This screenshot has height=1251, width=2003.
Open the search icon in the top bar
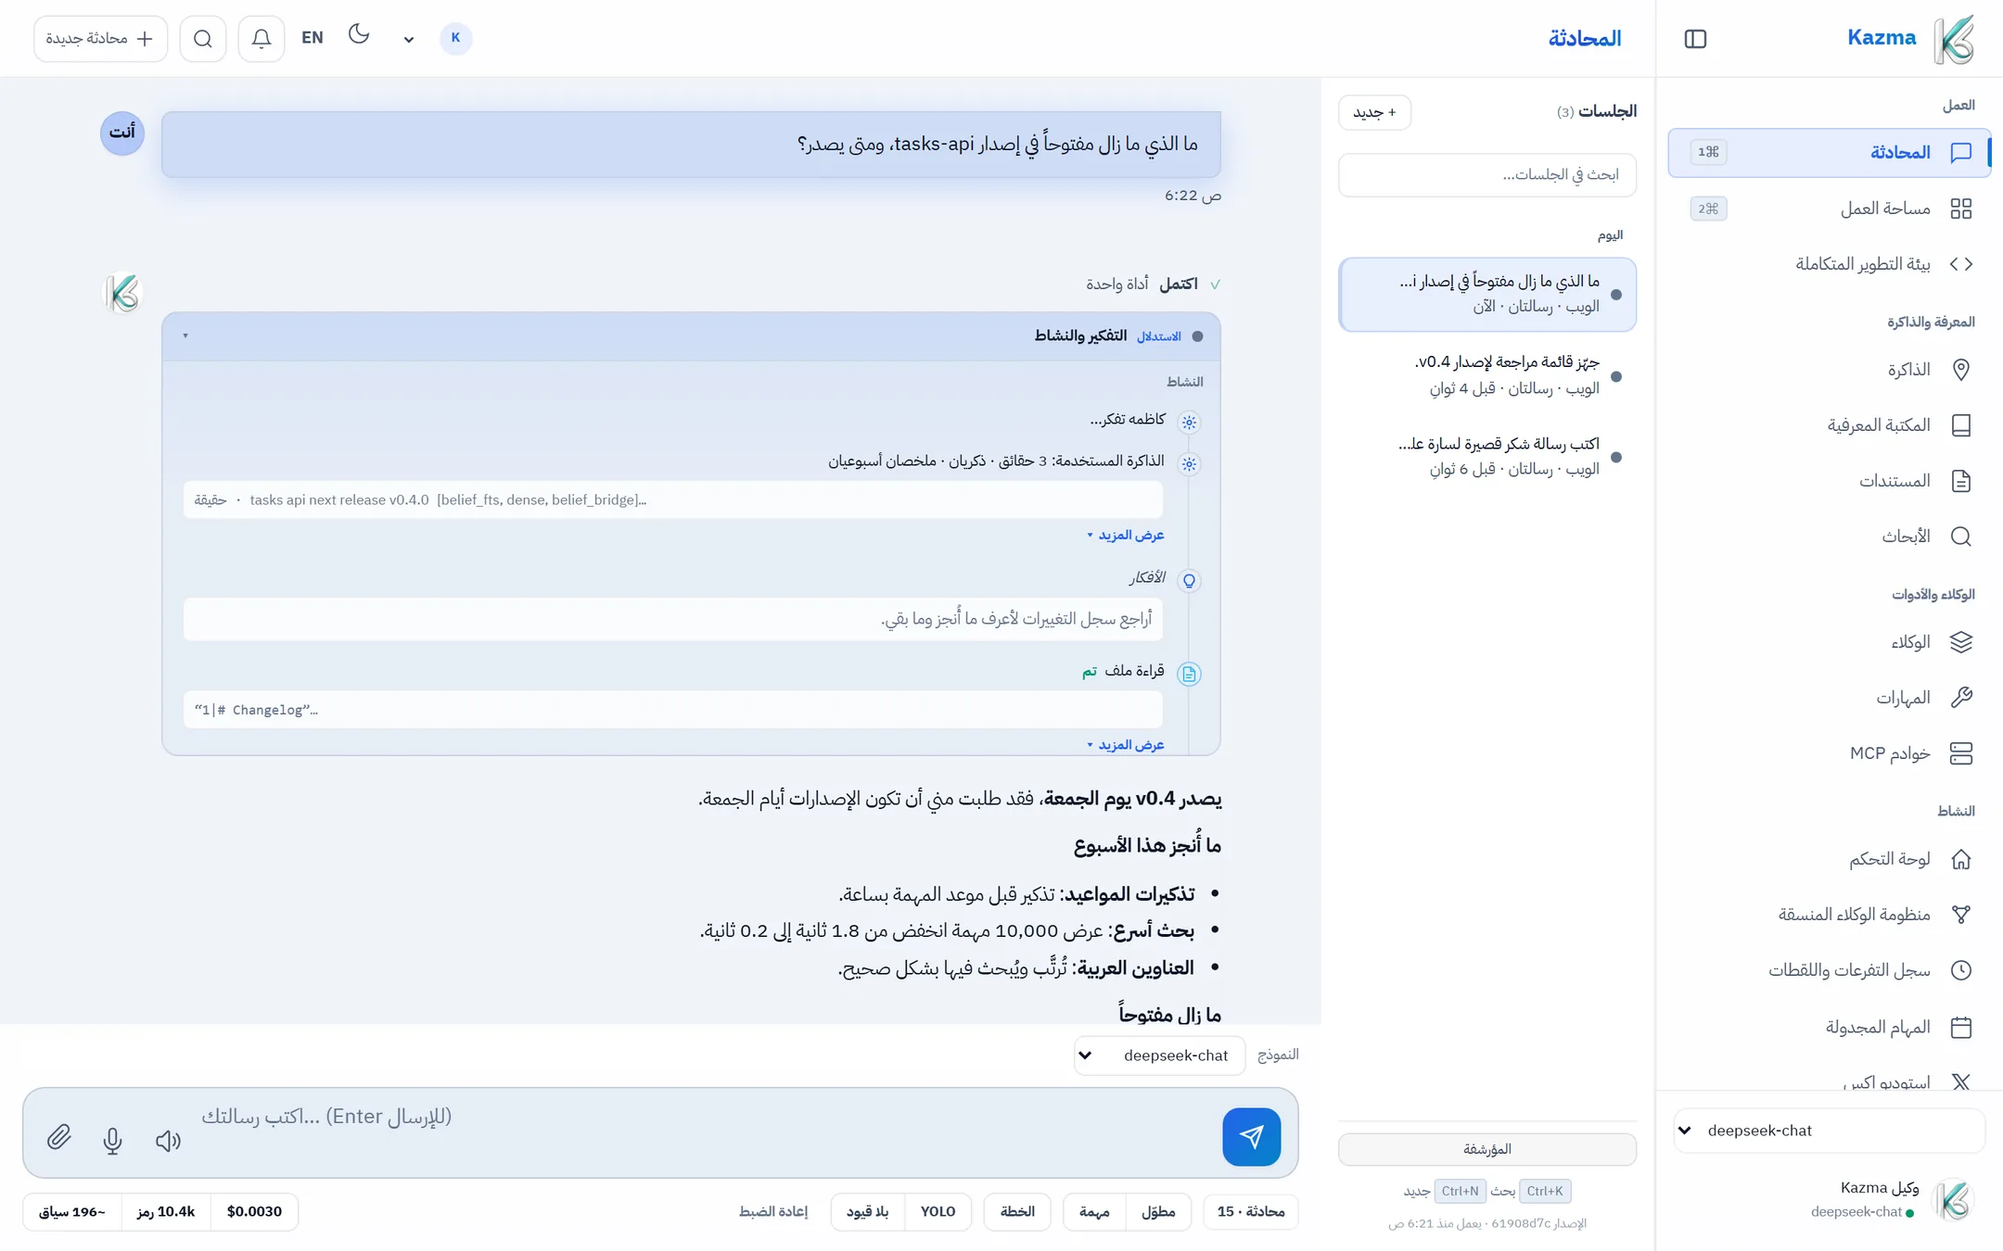click(x=203, y=38)
